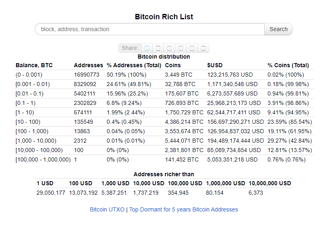Viewport: 336px width, 225px height.
Task: Click the last share icon on the right
Action: pos(203,48)
